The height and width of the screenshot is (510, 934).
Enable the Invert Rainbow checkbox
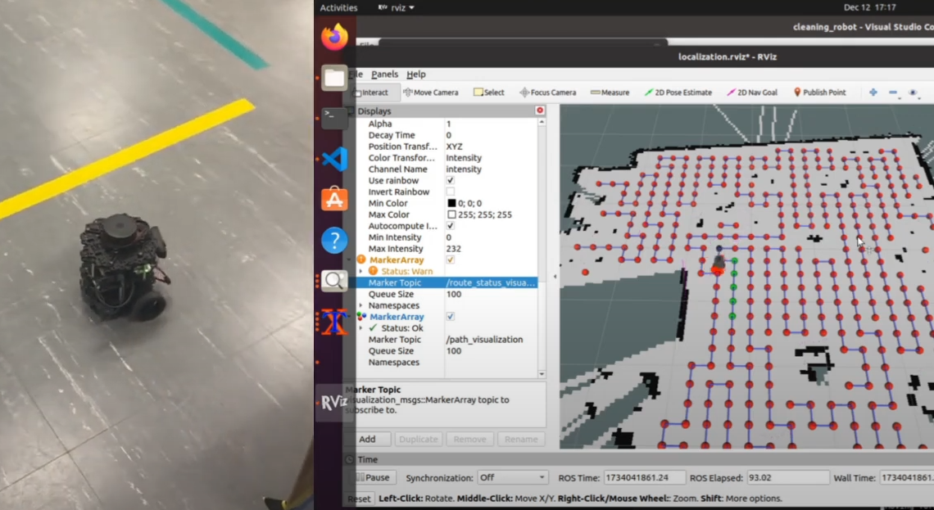pyautogui.click(x=451, y=192)
